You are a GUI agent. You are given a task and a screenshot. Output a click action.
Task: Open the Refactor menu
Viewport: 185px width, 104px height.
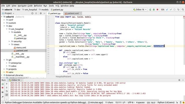(x=38, y=6)
